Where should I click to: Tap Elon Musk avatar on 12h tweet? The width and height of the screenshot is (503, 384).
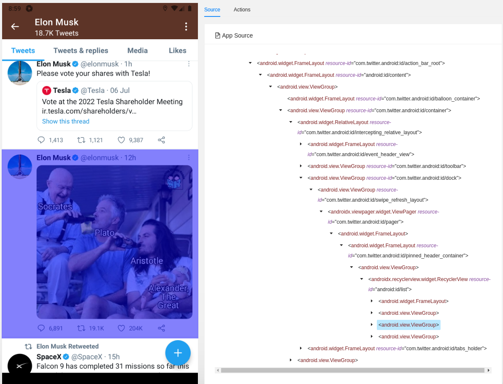click(x=19, y=167)
